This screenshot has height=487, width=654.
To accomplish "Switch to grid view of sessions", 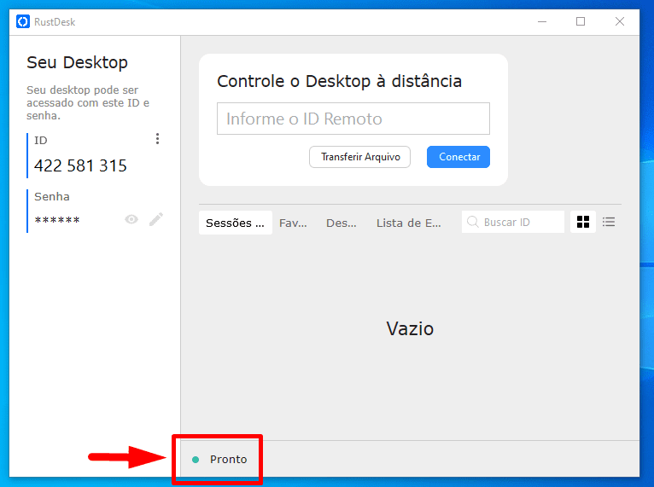I will pyautogui.click(x=583, y=222).
